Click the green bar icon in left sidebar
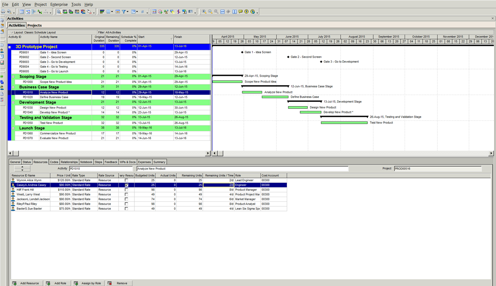The image size is (496, 286). tap(2, 76)
